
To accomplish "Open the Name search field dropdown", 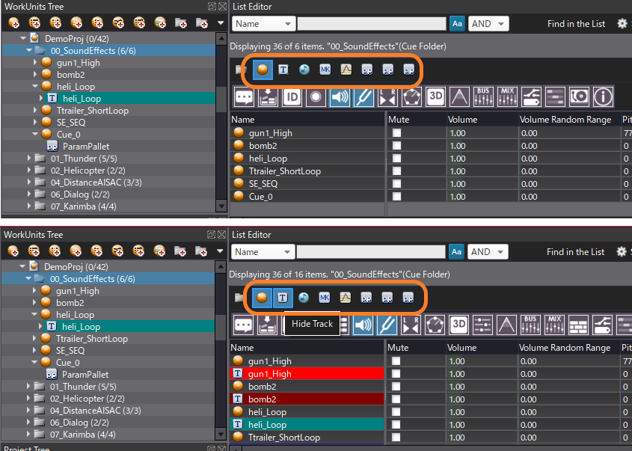I will click(263, 23).
